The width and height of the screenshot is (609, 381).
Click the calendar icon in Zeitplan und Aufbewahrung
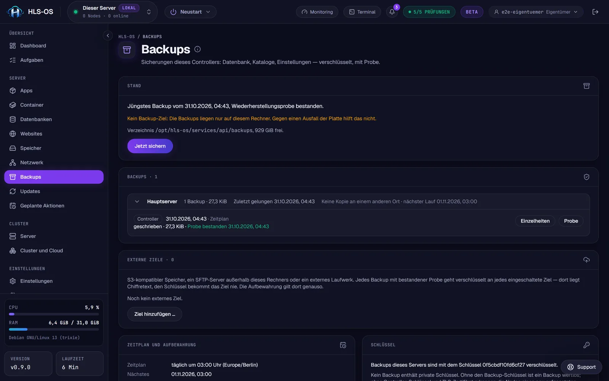[343, 345]
